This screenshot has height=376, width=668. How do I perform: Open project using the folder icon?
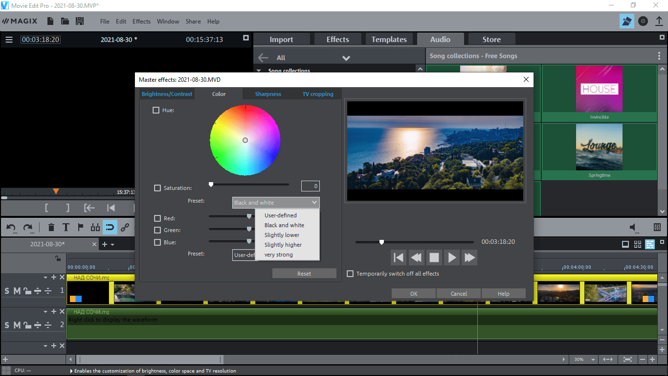tap(65, 21)
